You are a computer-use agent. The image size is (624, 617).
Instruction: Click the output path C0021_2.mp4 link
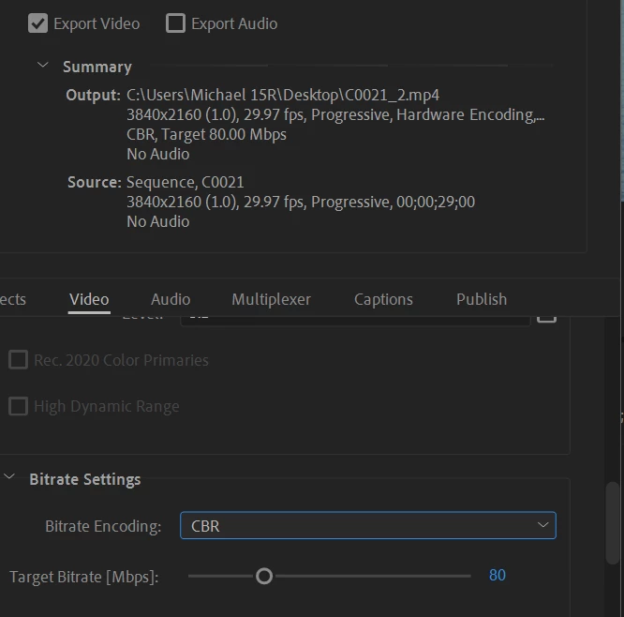(x=283, y=96)
